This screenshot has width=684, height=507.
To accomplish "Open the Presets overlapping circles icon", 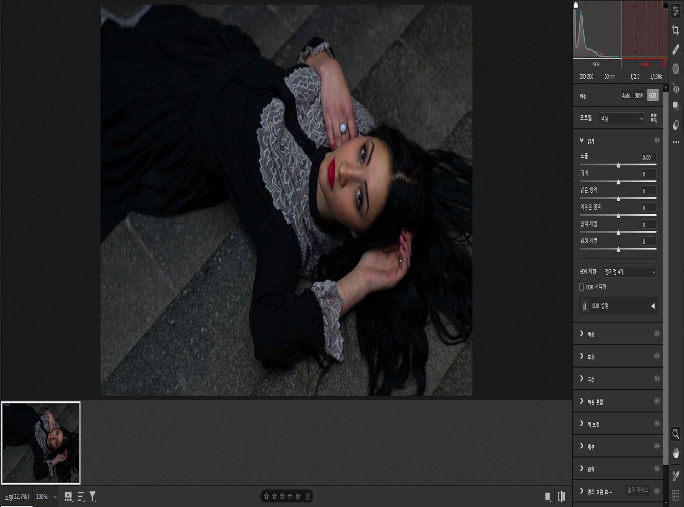I will coord(676,125).
